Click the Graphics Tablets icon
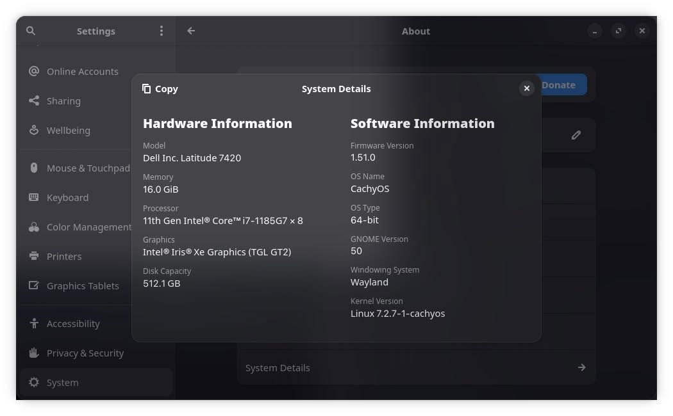 (34, 285)
